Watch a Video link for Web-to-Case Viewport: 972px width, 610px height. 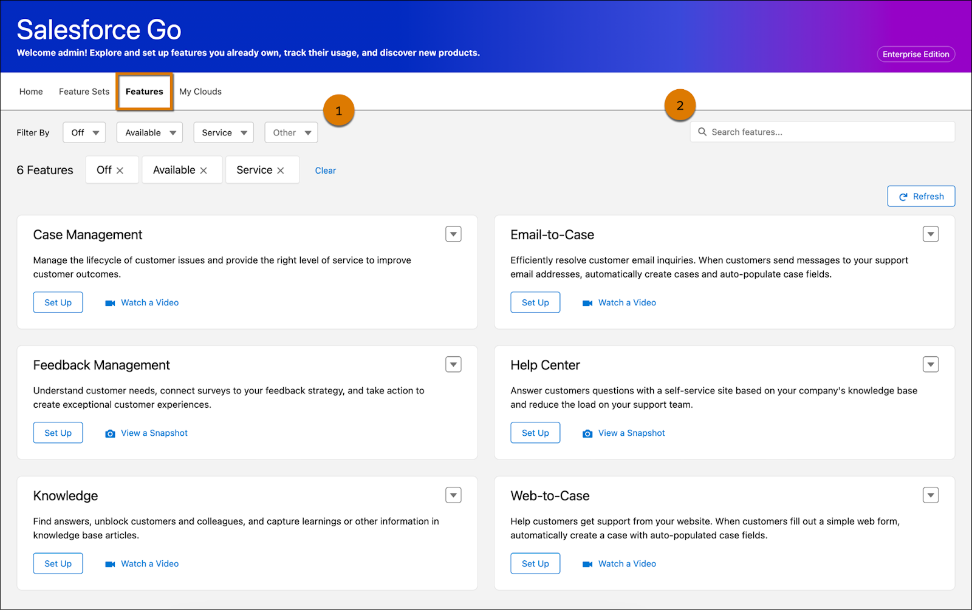(x=627, y=563)
